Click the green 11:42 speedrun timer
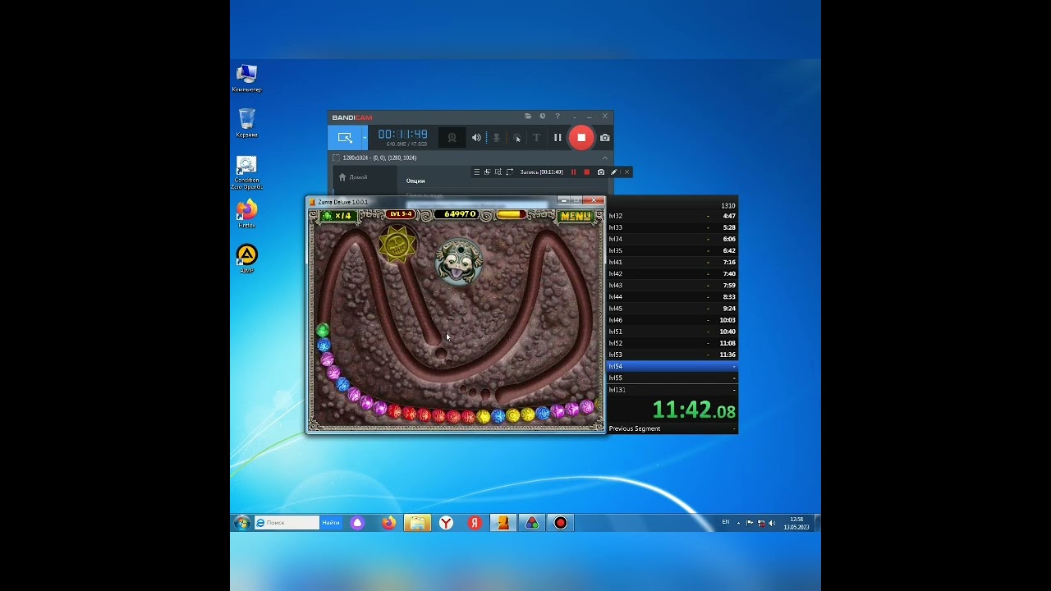1051x591 pixels. click(x=694, y=410)
